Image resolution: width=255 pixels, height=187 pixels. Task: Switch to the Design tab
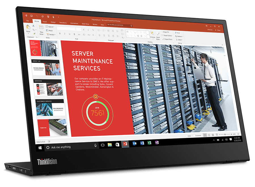53,22
